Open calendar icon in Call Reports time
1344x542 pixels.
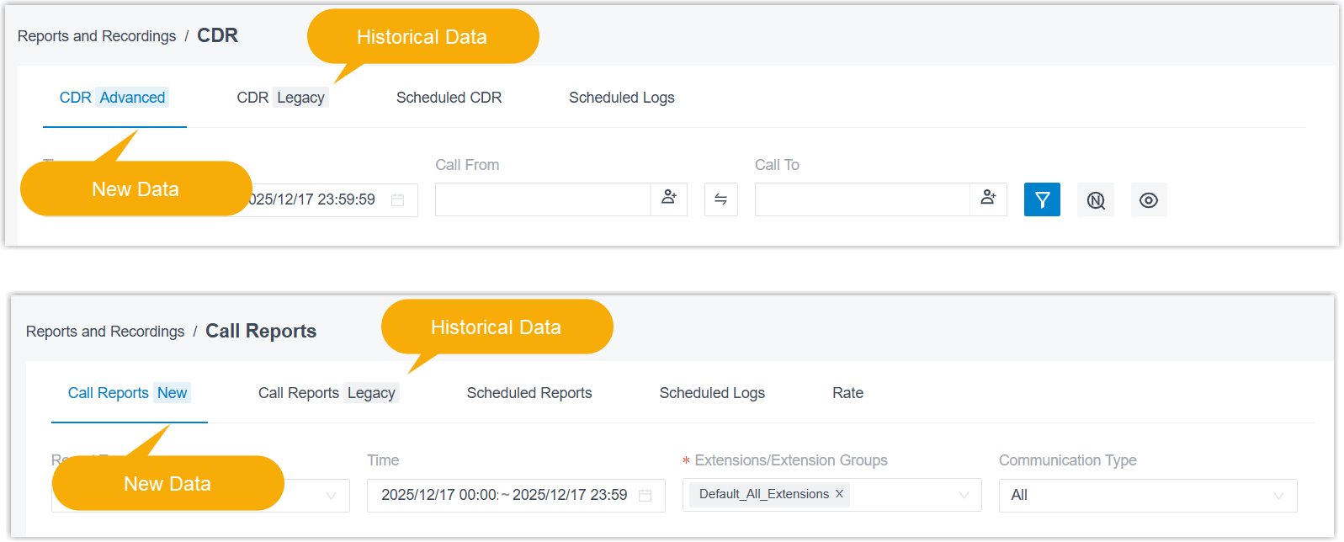645,496
